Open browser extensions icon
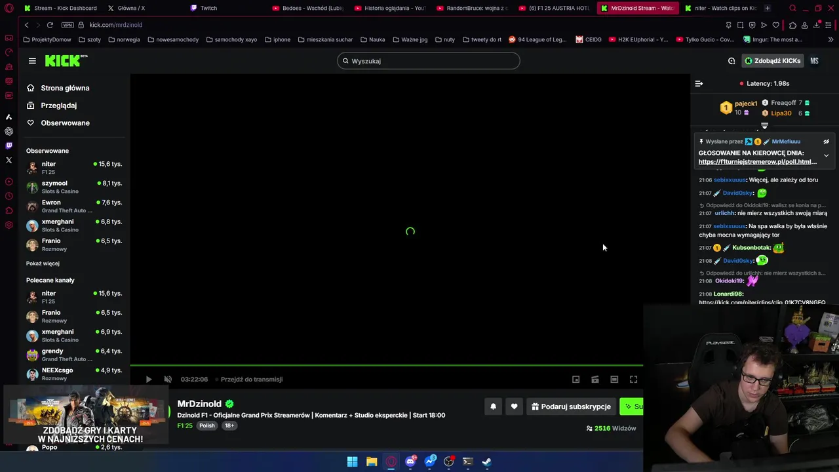 point(792,25)
